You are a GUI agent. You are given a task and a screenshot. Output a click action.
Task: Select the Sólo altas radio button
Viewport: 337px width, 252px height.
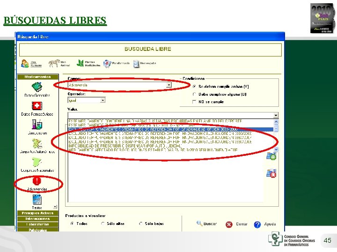(103, 224)
